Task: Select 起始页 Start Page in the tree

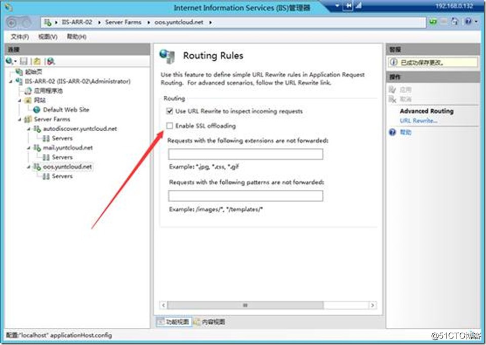Action: 33,72
